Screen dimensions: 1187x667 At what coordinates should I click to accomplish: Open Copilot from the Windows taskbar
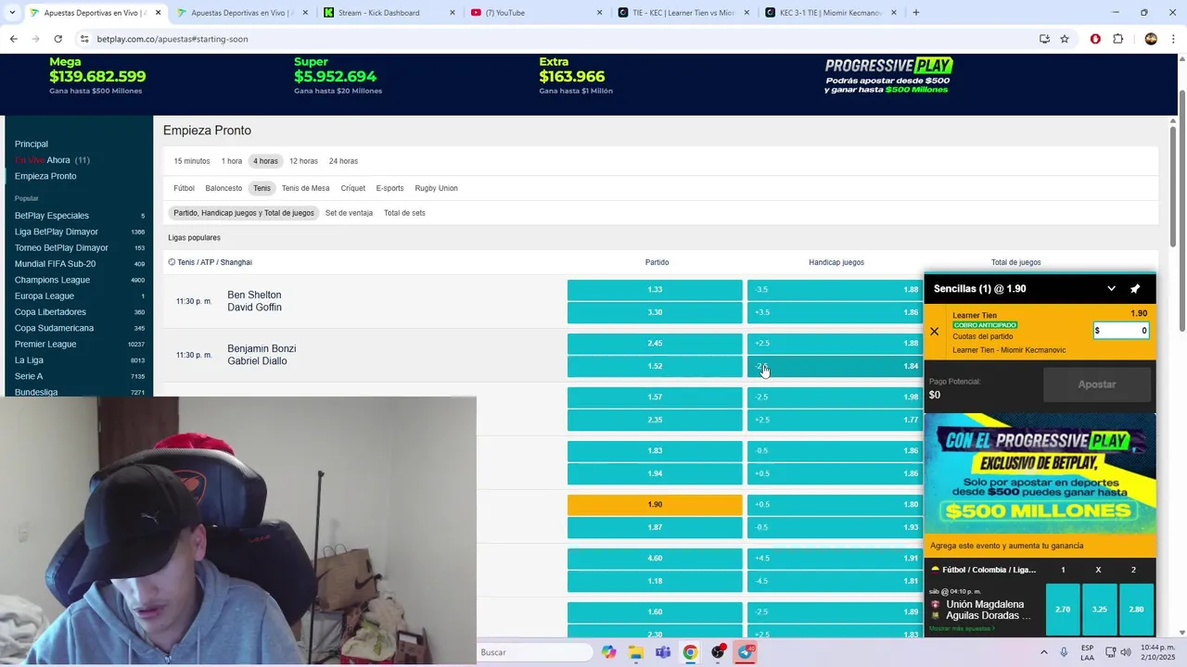pos(608,652)
